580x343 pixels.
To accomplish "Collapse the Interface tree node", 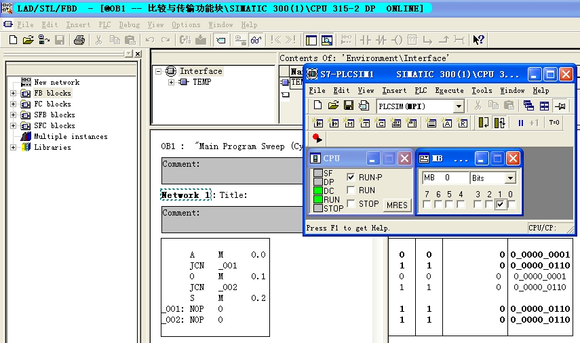I will click(158, 71).
